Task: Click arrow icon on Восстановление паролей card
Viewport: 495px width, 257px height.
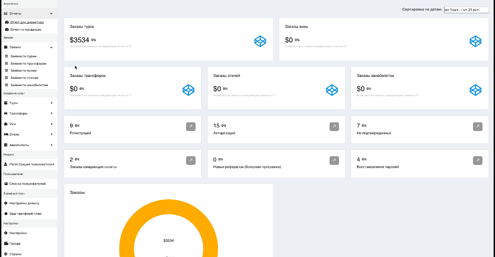Action: pos(478,160)
